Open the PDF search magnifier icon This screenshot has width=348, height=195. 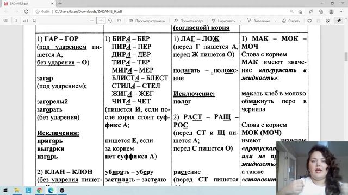[x=34, y=21]
